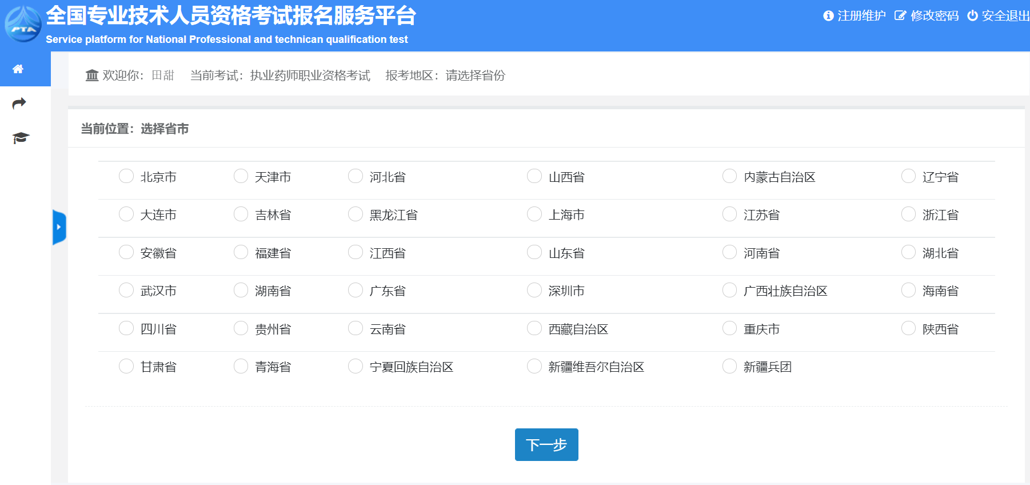Choose 青海省 radio option
Viewport: 1030px width, 485px height.
coord(241,366)
